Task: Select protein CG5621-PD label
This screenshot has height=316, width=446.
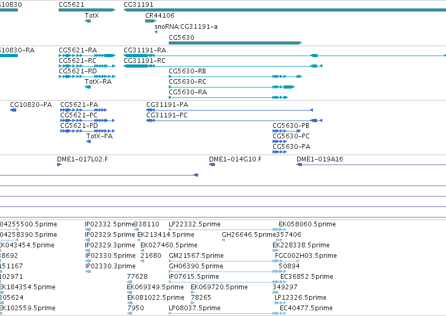Action: tap(79, 126)
